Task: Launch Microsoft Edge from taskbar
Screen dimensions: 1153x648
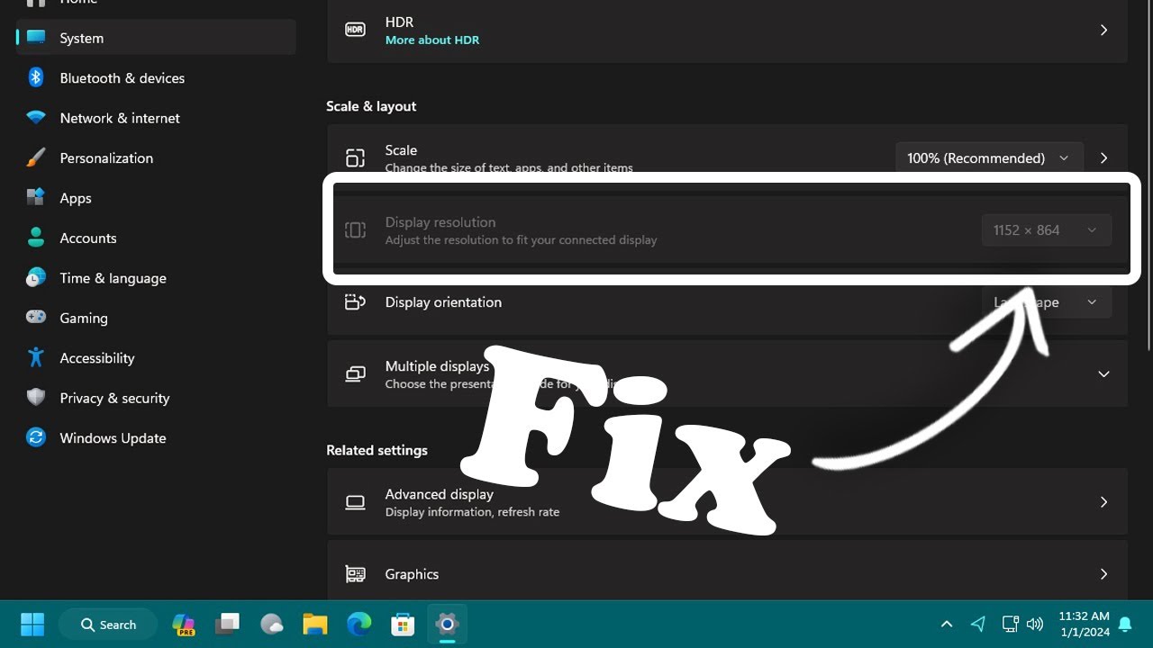Action: point(359,624)
